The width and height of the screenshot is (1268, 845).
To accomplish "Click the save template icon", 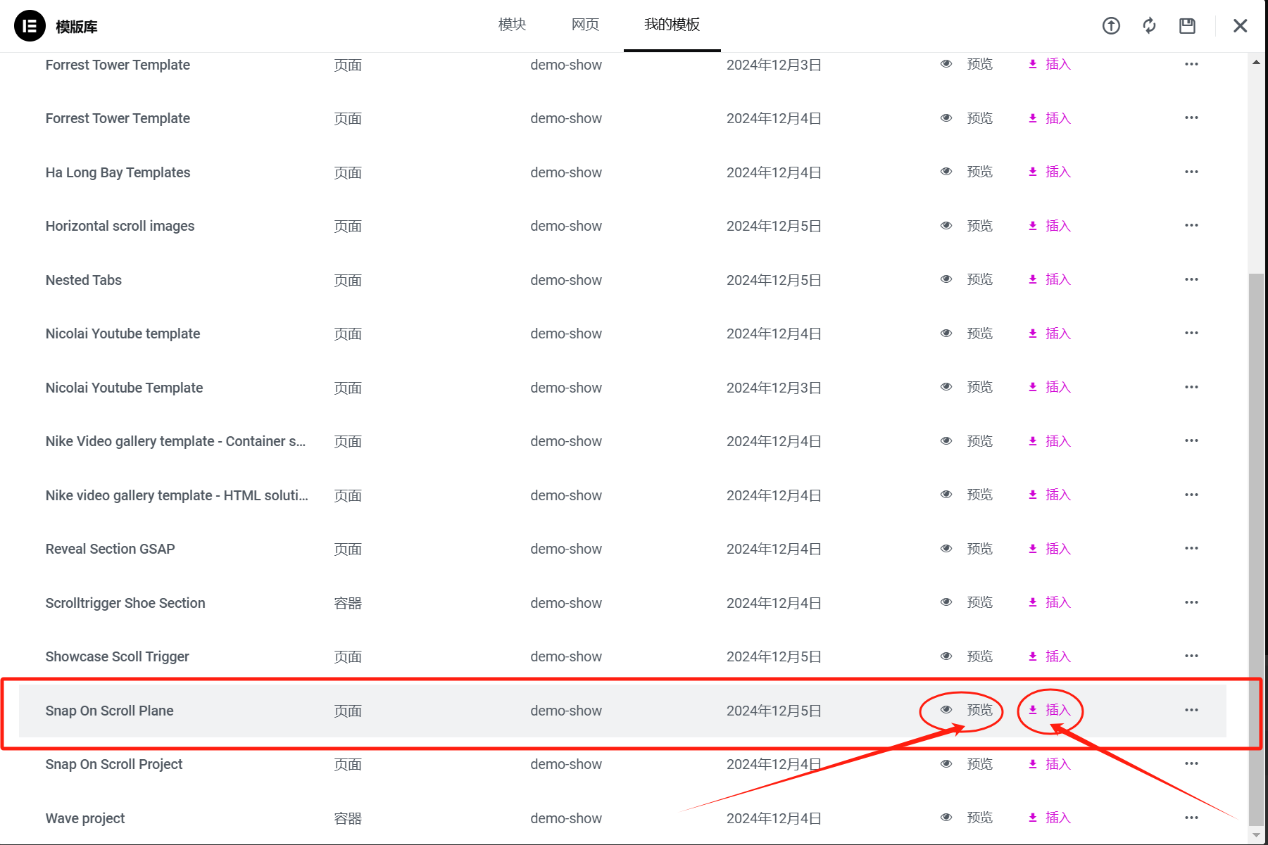I will [1186, 25].
